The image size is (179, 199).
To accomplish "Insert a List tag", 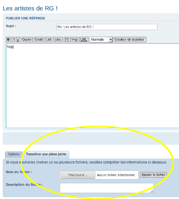I will 49,40.
